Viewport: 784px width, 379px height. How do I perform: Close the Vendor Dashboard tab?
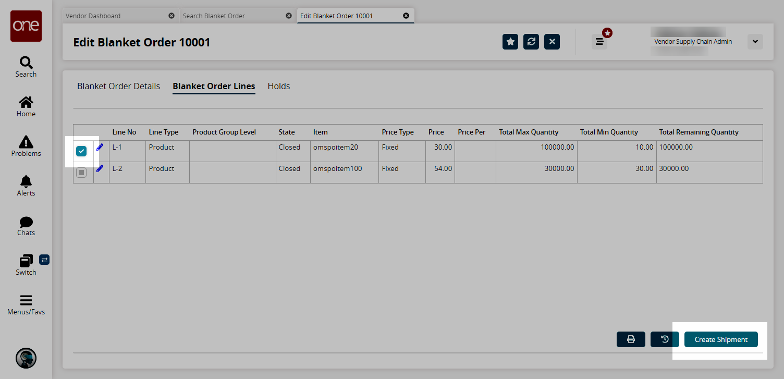pyautogui.click(x=171, y=16)
